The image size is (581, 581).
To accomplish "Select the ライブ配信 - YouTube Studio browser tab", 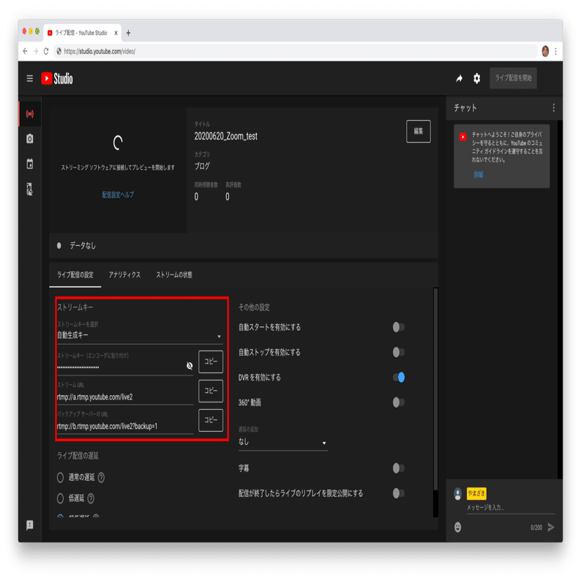I will 80,33.
